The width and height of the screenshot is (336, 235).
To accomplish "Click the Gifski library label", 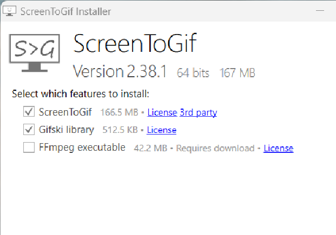I will tap(67, 130).
